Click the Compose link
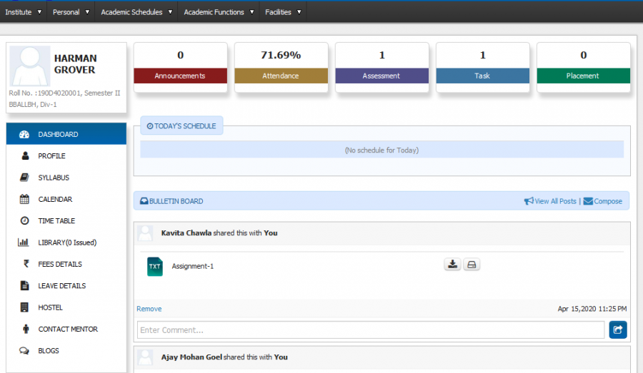Screen dimensions: 643x373 (x=608, y=201)
